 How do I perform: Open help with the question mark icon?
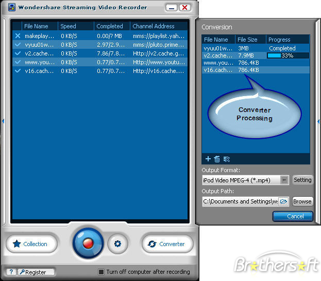click(x=11, y=272)
